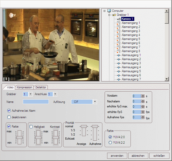
Task: Switch to the Kompression tab
Action: 24,87
